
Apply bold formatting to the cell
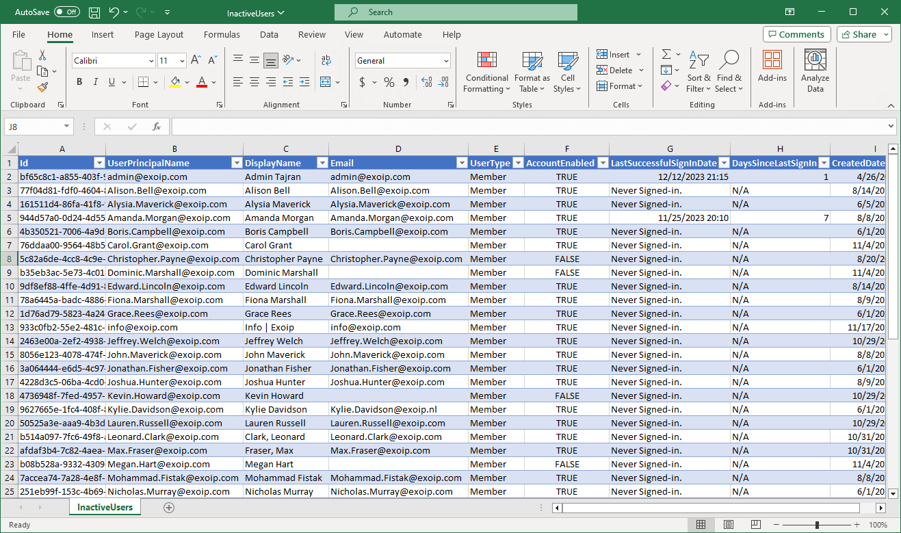point(79,82)
